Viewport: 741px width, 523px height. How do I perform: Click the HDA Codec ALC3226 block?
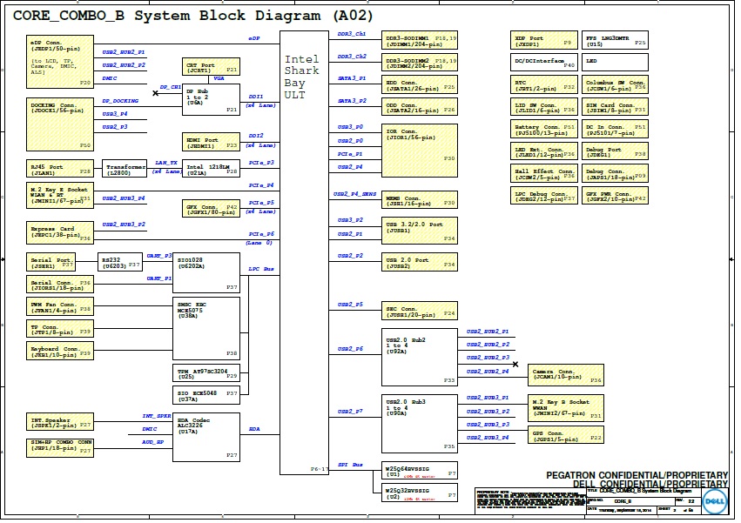point(207,436)
